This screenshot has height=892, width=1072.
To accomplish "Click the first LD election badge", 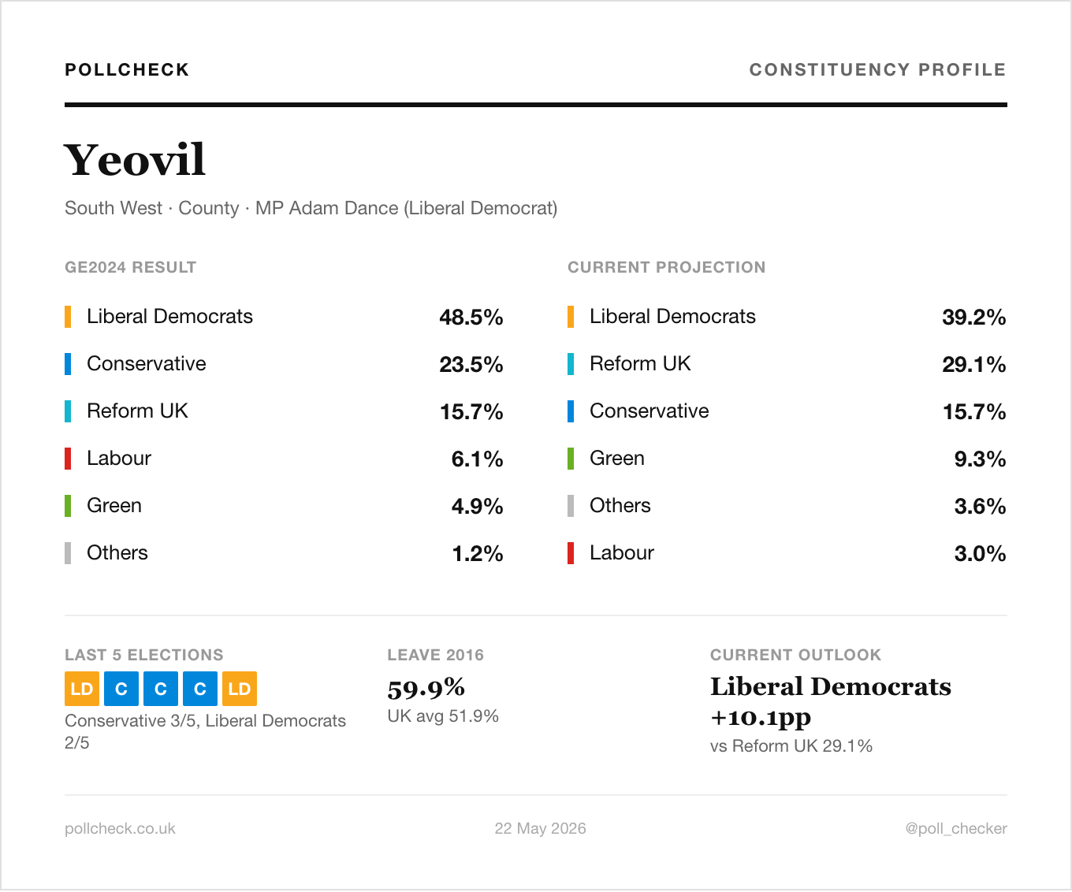I will tap(82, 689).
